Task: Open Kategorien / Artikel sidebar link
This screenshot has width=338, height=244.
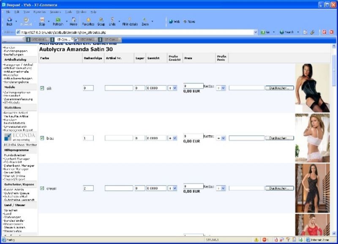Action: point(19,65)
